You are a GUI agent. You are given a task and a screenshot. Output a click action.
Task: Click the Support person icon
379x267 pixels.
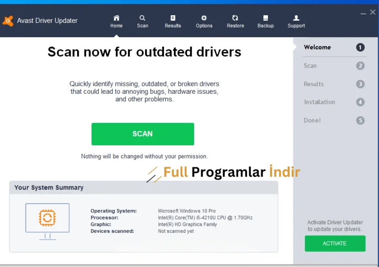(296, 18)
